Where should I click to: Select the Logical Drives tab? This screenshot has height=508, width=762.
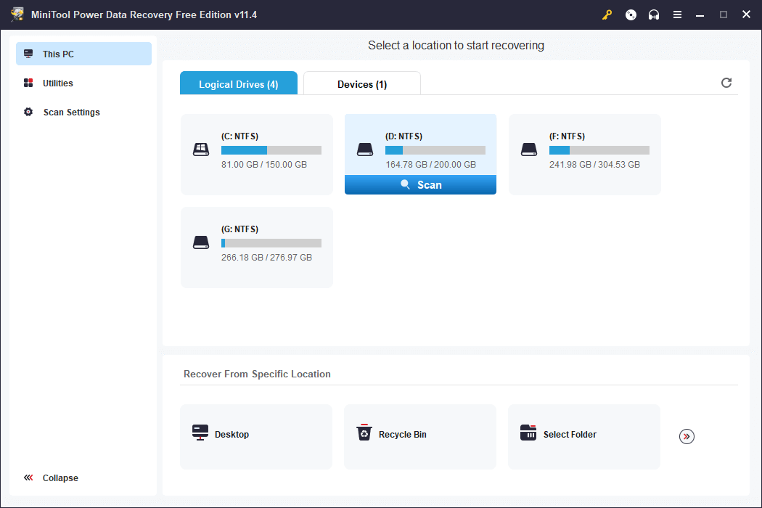(238, 83)
